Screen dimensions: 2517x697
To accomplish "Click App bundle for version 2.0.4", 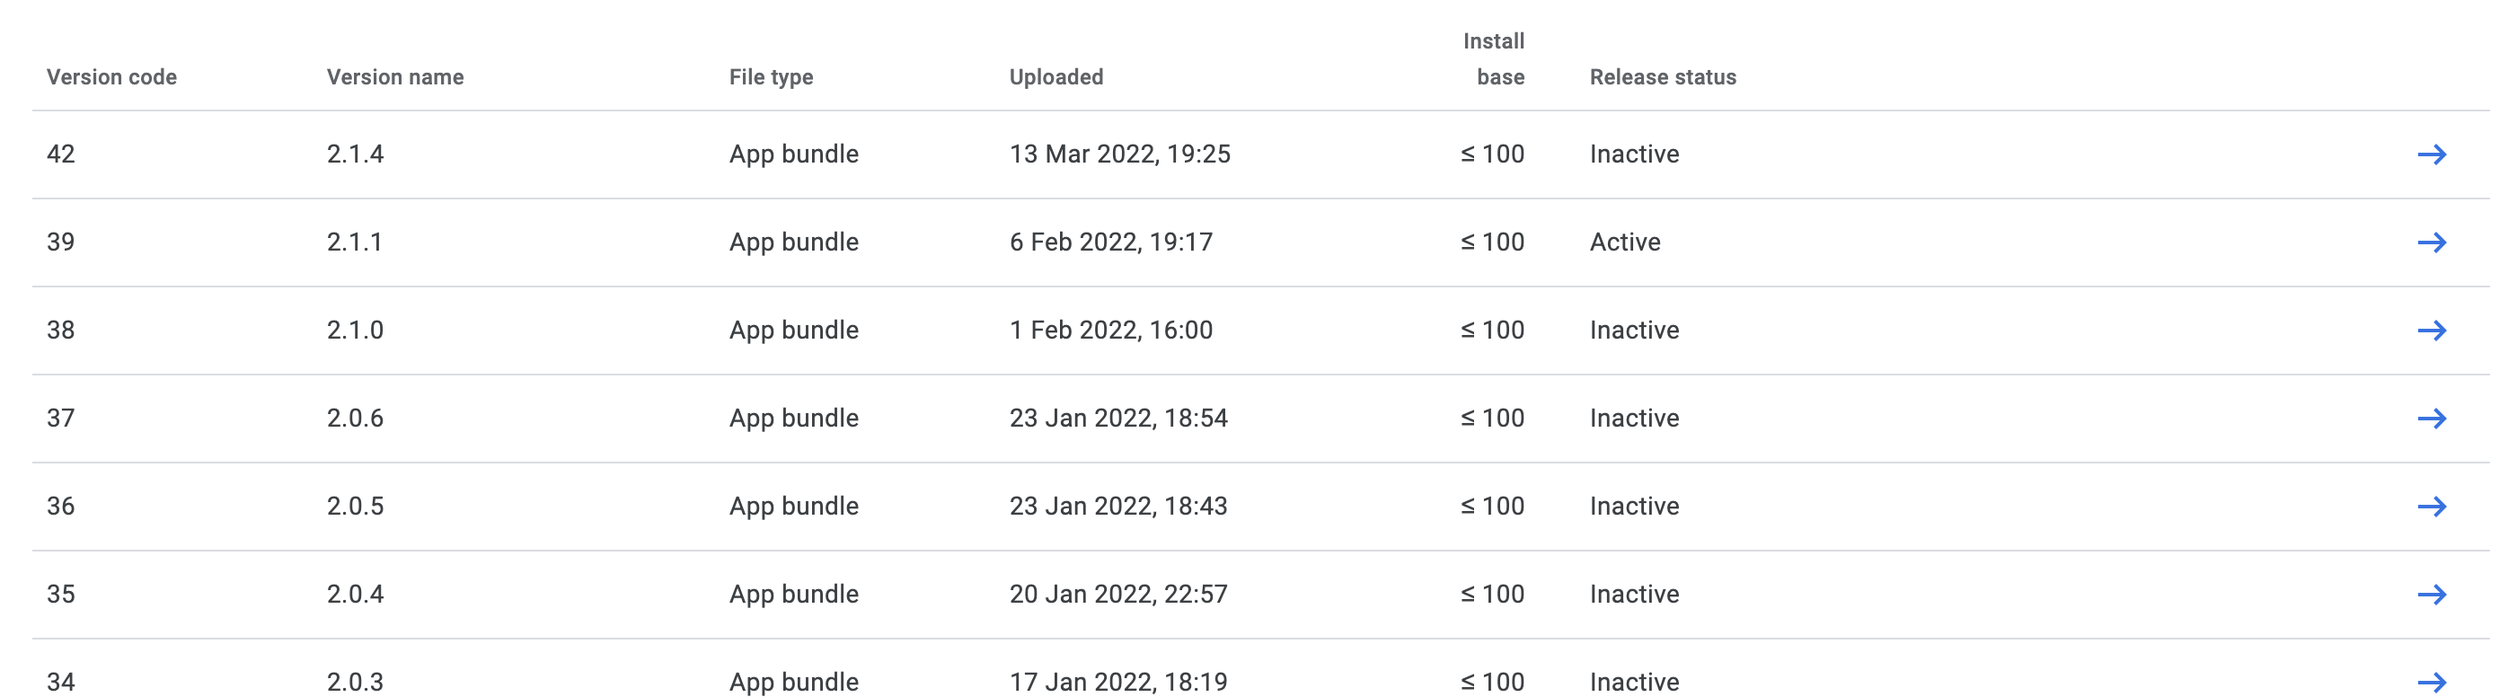I will tap(793, 595).
